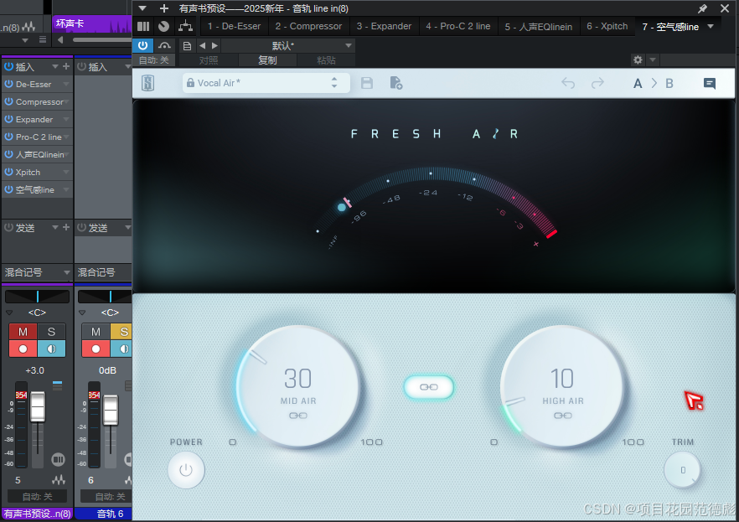Arm record on channel 6
The height and width of the screenshot is (522, 739).
click(96, 349)
